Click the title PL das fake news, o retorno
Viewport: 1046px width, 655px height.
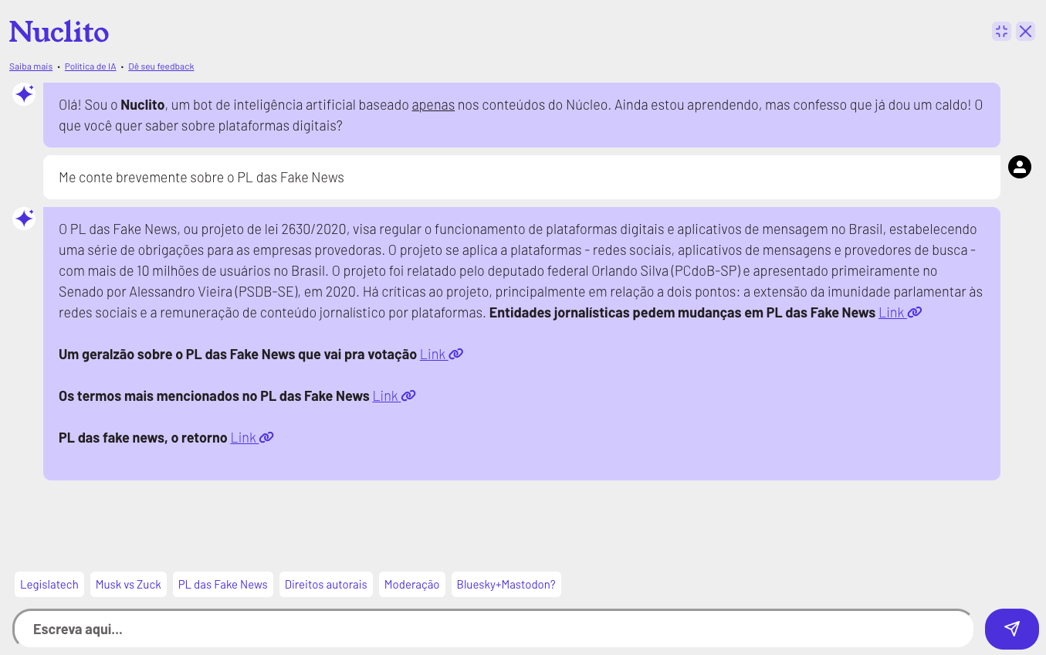coord(143,438)
